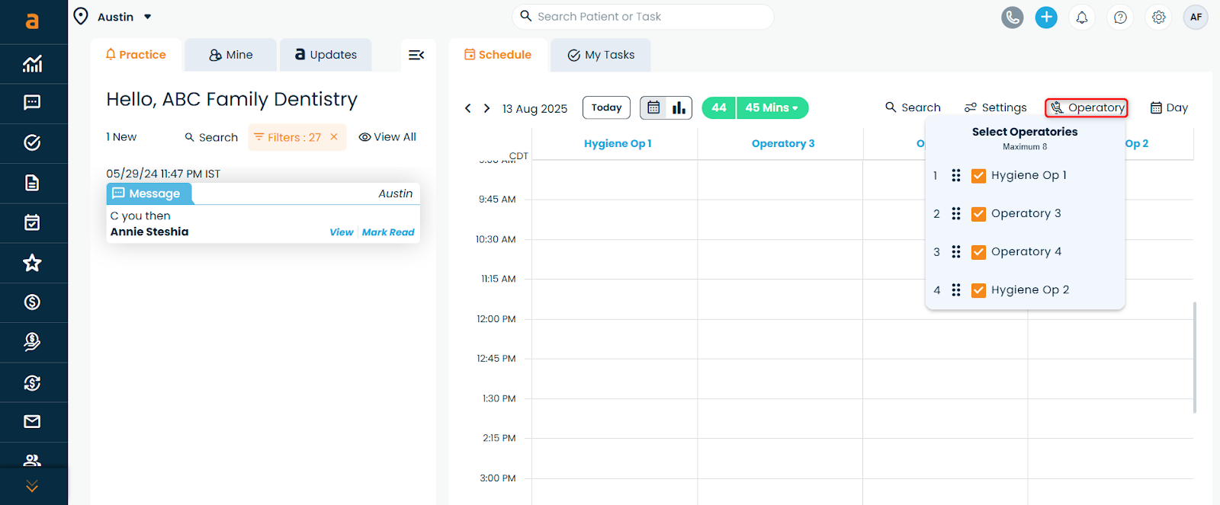Switch to the Updates tab
This screenshot has width=1220, height=505.
click(x=326, y=55)
